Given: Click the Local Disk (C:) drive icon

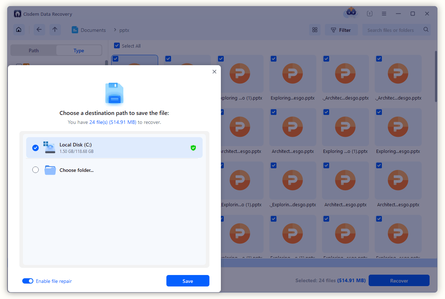Looking at the screenshot, I should point(49,147).
